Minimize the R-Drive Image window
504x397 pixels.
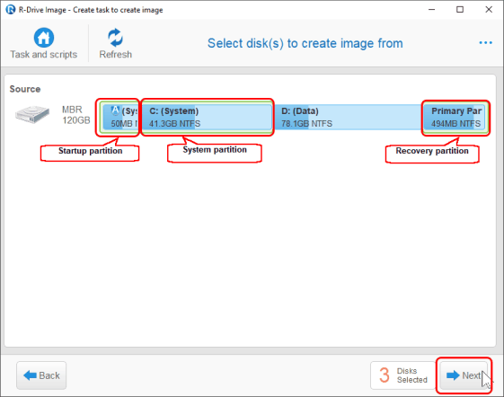click(x=431, y=10)
